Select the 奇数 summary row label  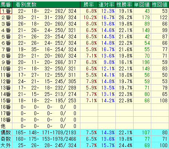pos(6,139)
